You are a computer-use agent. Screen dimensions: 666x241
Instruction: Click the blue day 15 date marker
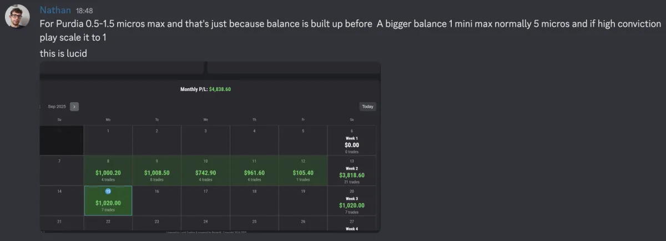tap(108, 191)
